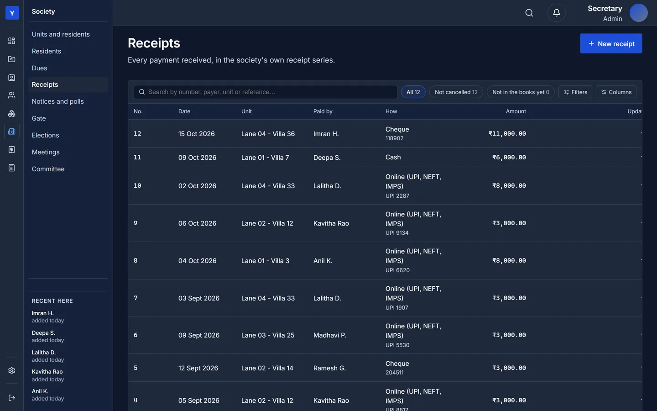Open the Dues section

[x=68, y=68]
